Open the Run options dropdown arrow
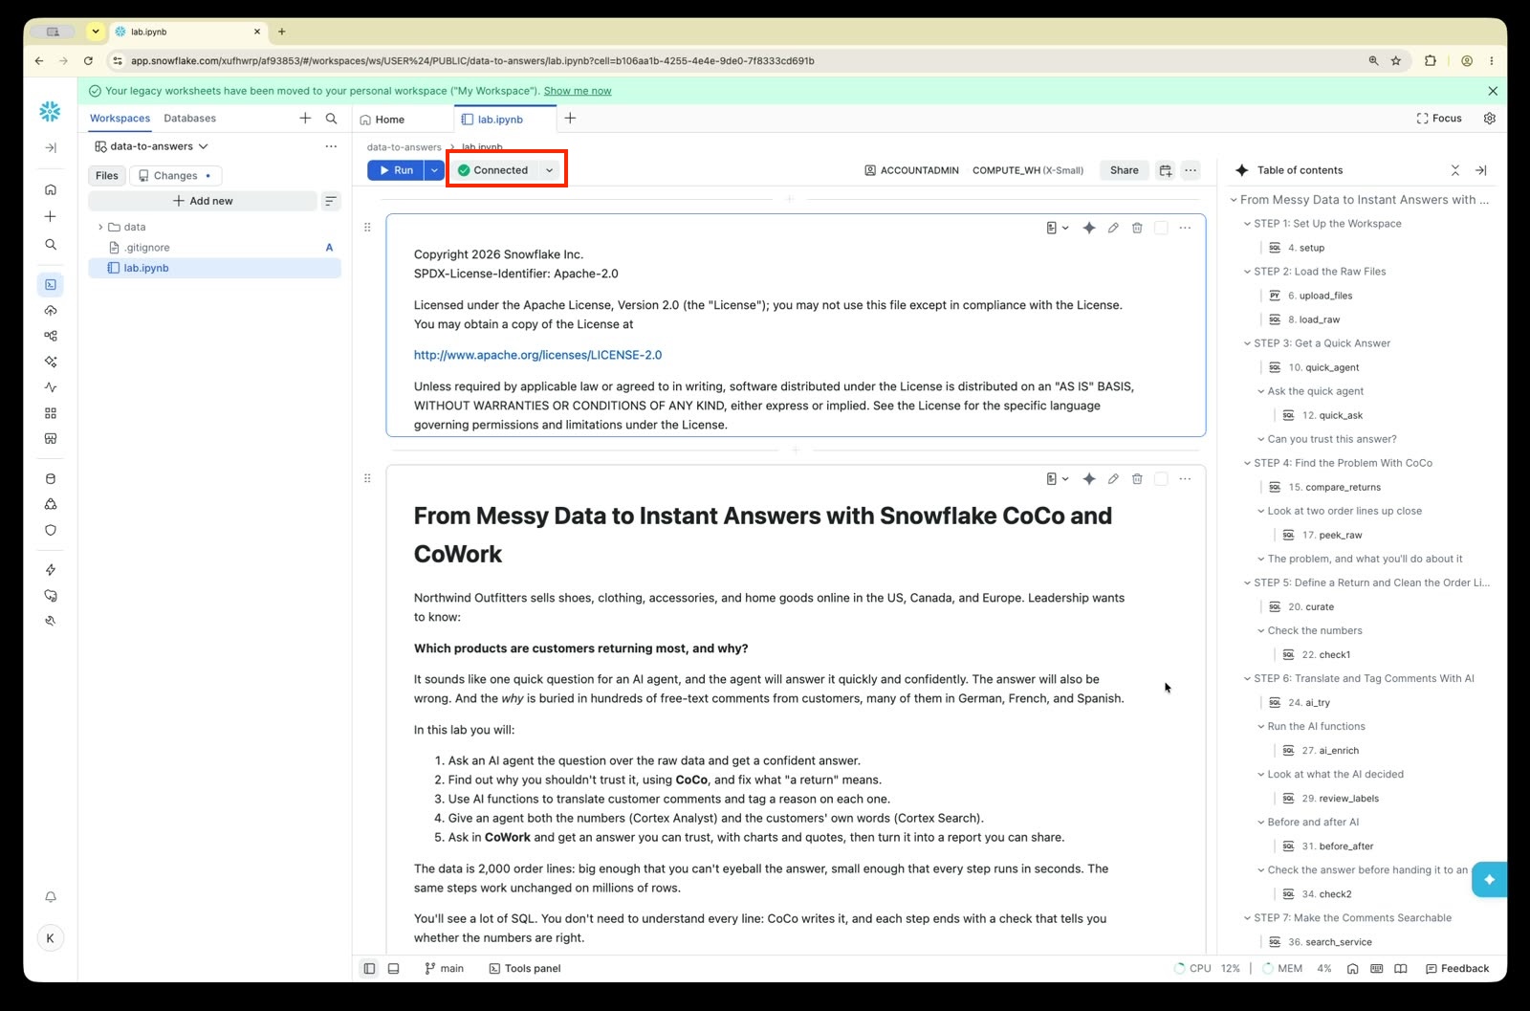 pyautogui.click(x=434, y=170)
